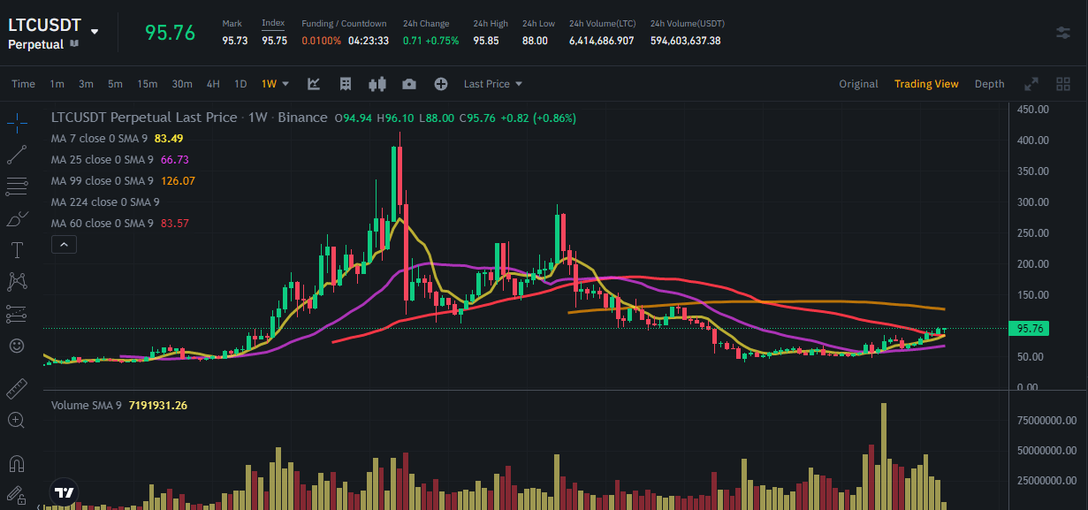
Task: Switch to Depth chart view
Action: 989,84
